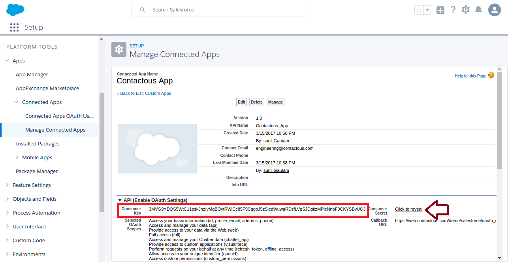This screenshot has height=262, width=508.
Task: Click the orange help question icon
Action: 491,75
